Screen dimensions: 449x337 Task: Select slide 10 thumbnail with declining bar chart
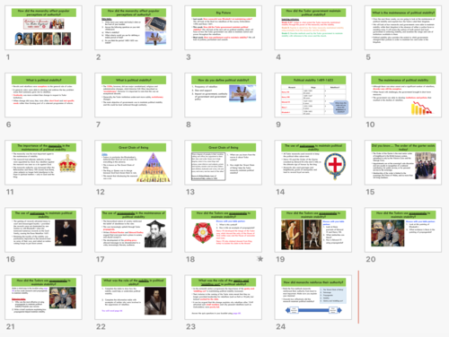tap(403, 95)
